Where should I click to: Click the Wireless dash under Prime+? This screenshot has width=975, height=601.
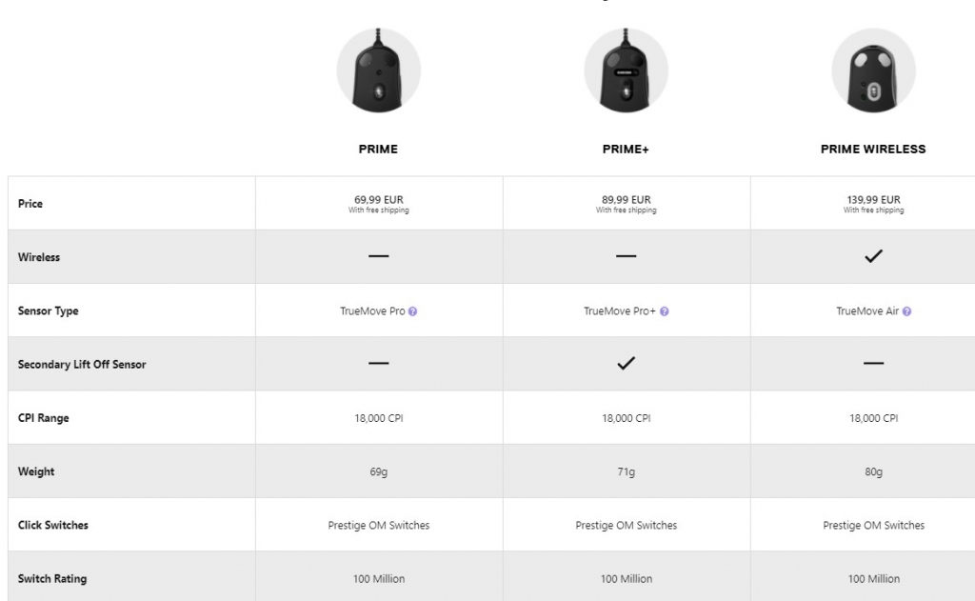626,257
